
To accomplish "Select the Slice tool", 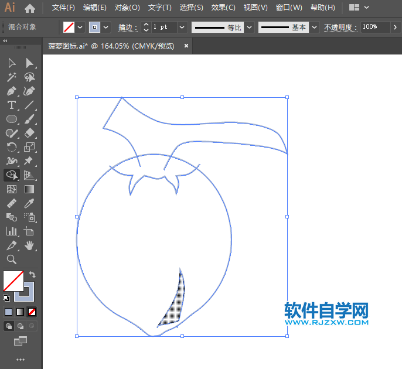I will coord(12,245).
